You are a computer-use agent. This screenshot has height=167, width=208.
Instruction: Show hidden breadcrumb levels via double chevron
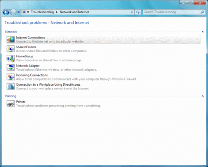pyautogui.click(x=28, y=12)
